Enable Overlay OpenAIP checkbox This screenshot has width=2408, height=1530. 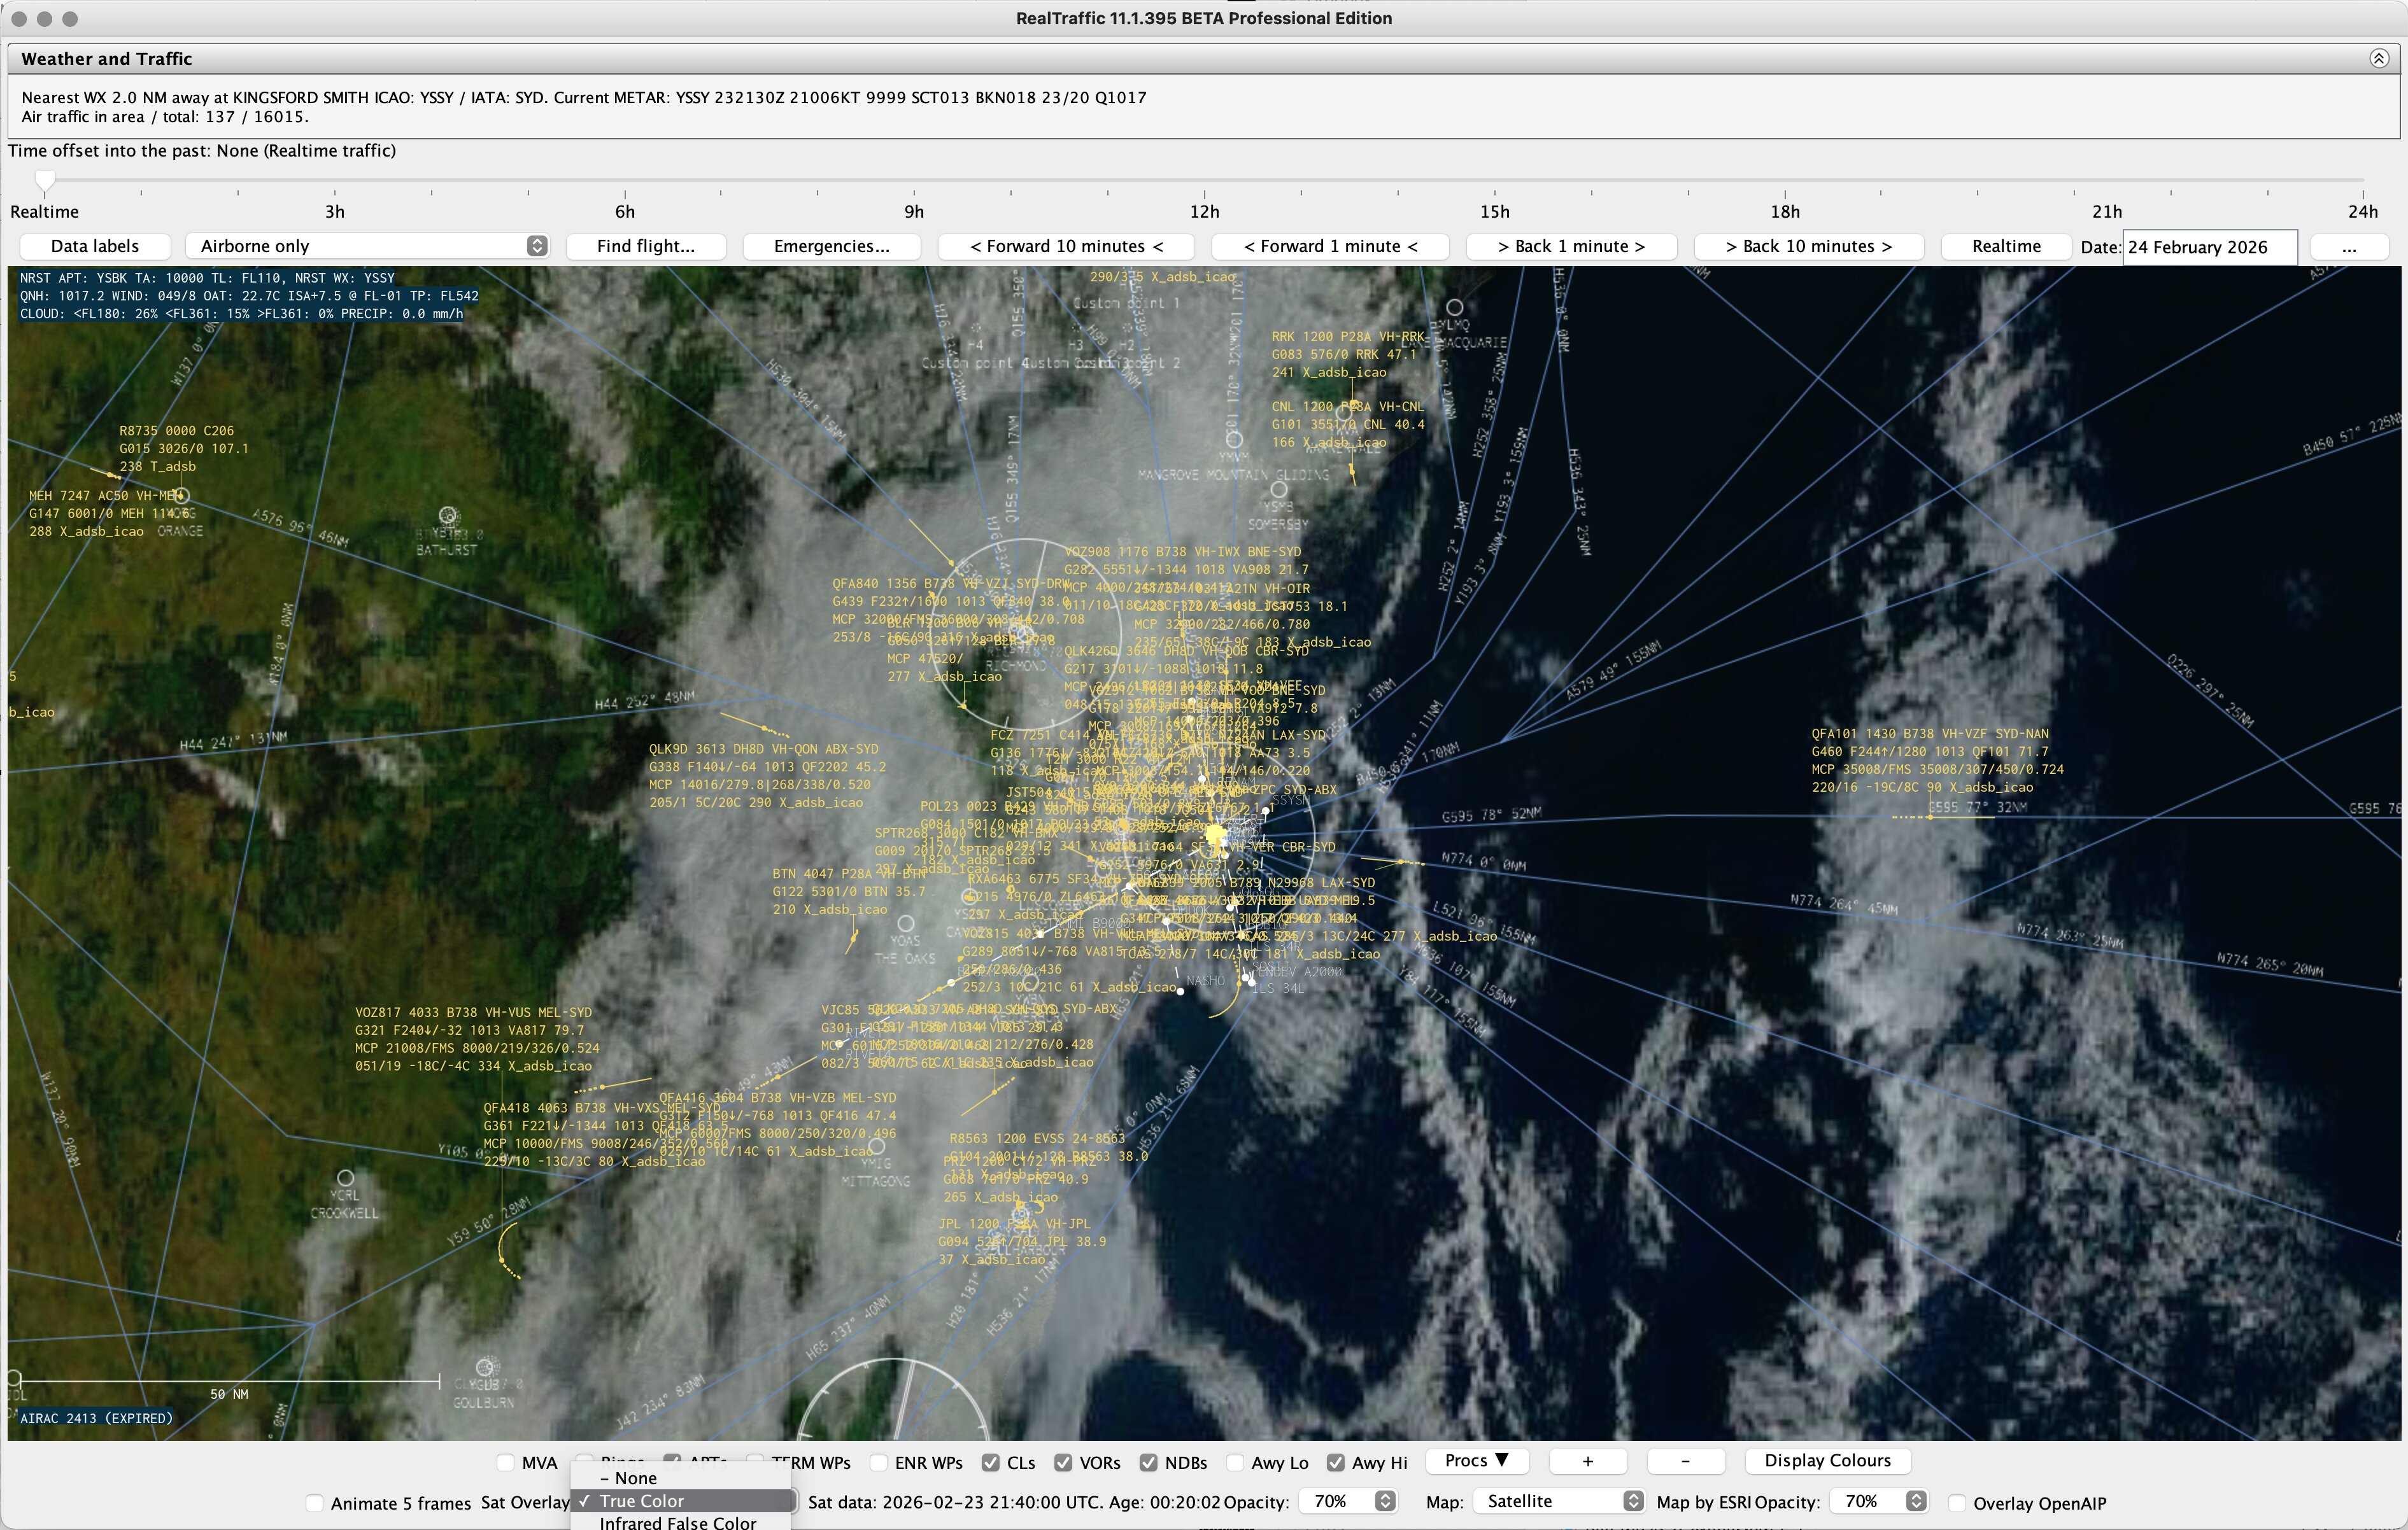click(1957, 1503)
